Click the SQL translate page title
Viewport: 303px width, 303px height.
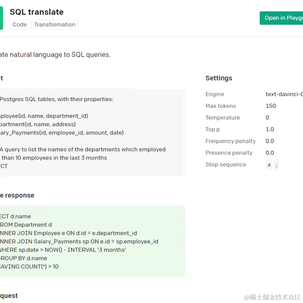point(37,12)
